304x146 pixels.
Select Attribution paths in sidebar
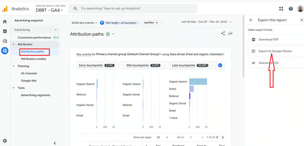click(32, 52)
